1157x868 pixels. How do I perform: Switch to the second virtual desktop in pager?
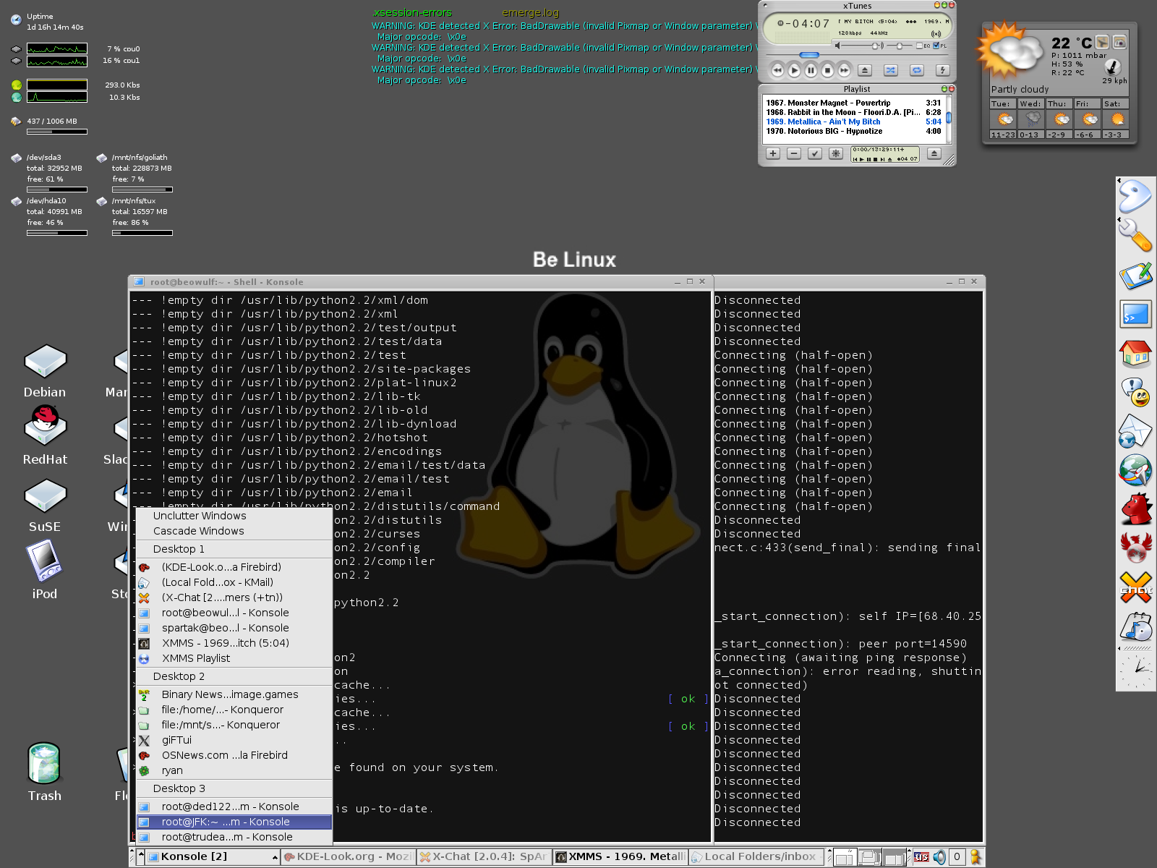coord(869,858)
